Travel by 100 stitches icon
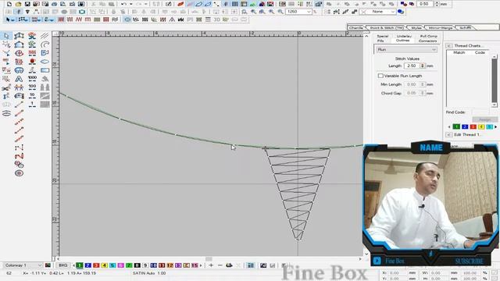 point(32,87)
